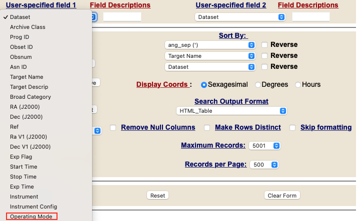This screenshot has width=359, height=221.
Task: Open the Target Name sort dropdown
Action: click(x=210, y=56)
